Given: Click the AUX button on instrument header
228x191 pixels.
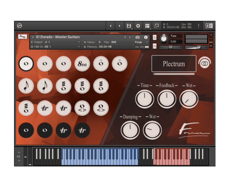Looking at the screenshot, I should (211, 42).
